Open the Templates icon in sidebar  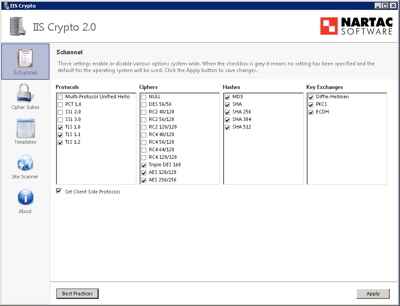pos(25,128)
